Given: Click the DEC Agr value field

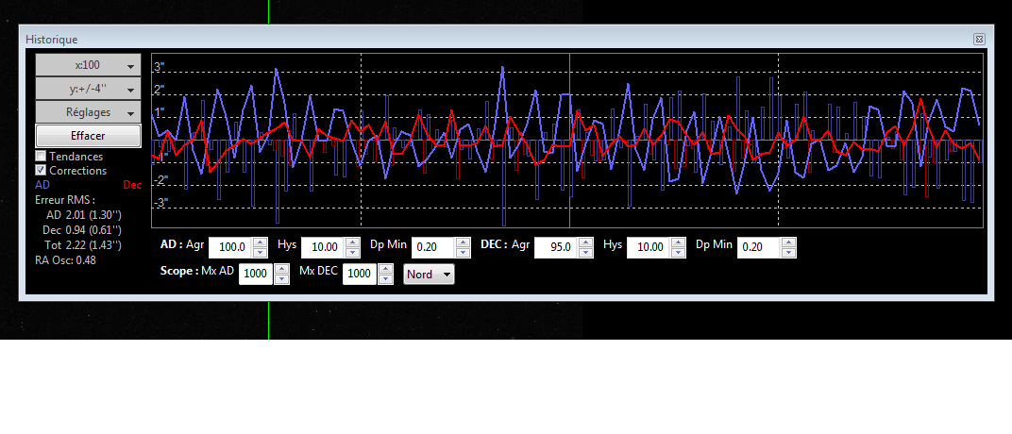Looking at the screenshot, I should (556, 247).
